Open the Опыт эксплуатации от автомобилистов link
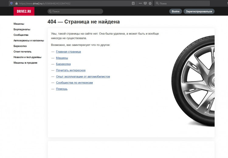 click(83, 77)
